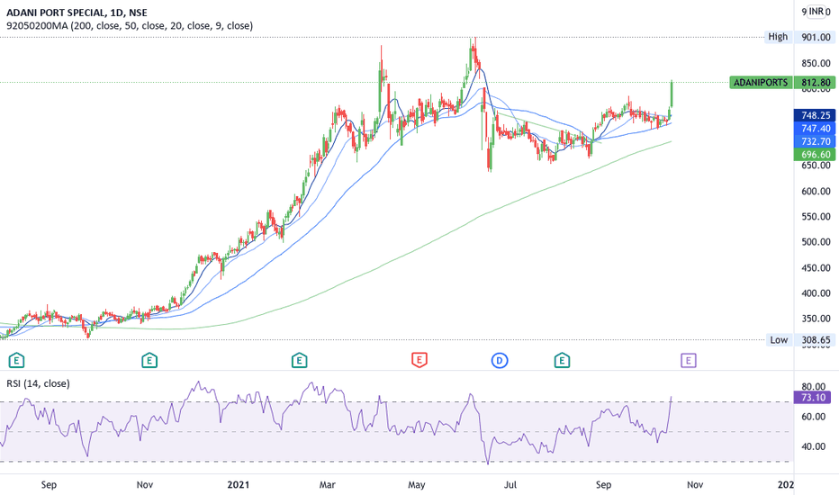Click the High 901.00 price label
The width and height of the screenshot is (839, 495).
[799, 37]
